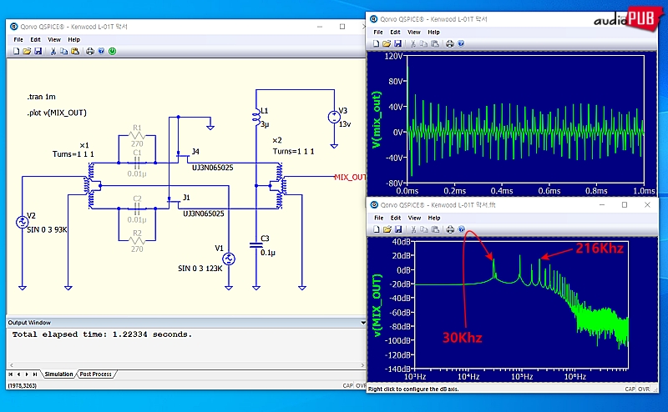668x412 pixels.
Task: Select voltage source V1 symbol
Action: [229, 259]
